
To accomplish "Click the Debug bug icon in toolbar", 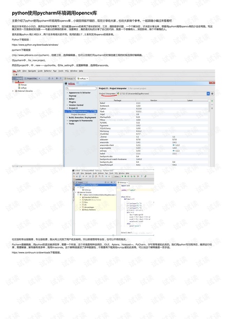I will 125,176.
